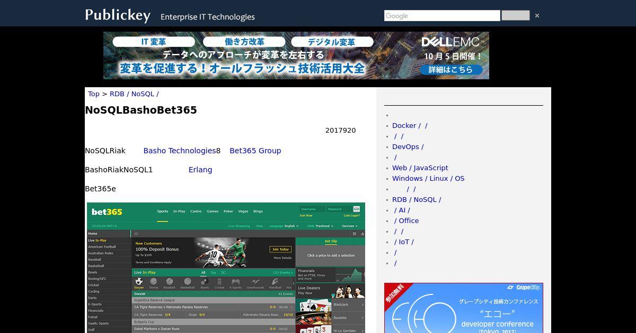
Task: Clear the search box with the ×
Action: (537, 16)
